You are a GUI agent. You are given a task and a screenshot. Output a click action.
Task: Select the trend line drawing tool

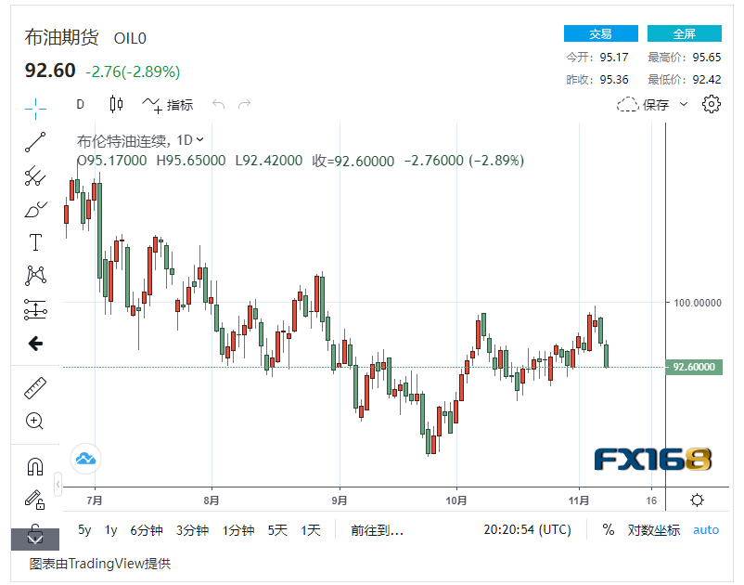(x=35, y=142)
